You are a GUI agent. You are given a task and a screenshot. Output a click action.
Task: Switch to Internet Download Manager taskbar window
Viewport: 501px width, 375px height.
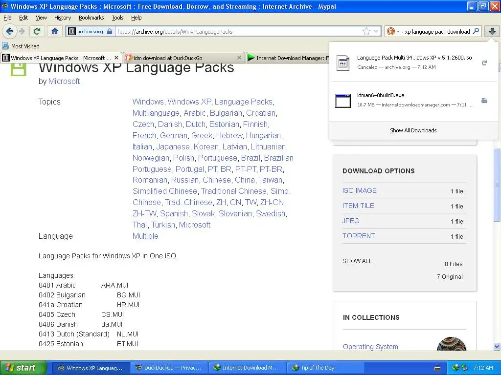point(247,368)
